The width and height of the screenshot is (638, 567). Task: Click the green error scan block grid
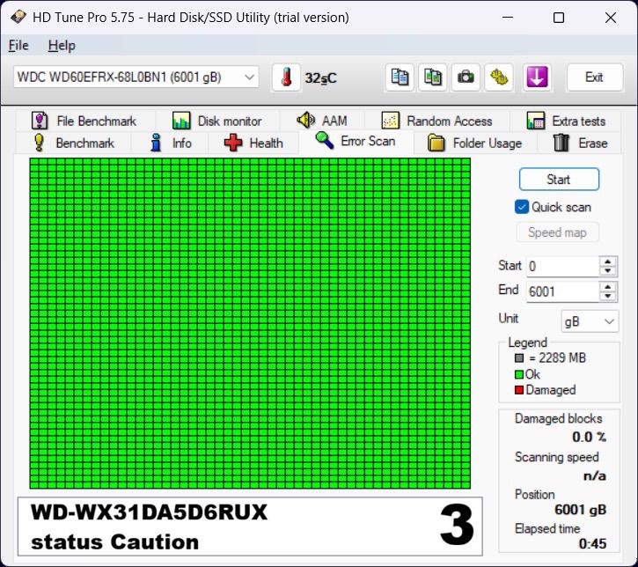[250, 324]
